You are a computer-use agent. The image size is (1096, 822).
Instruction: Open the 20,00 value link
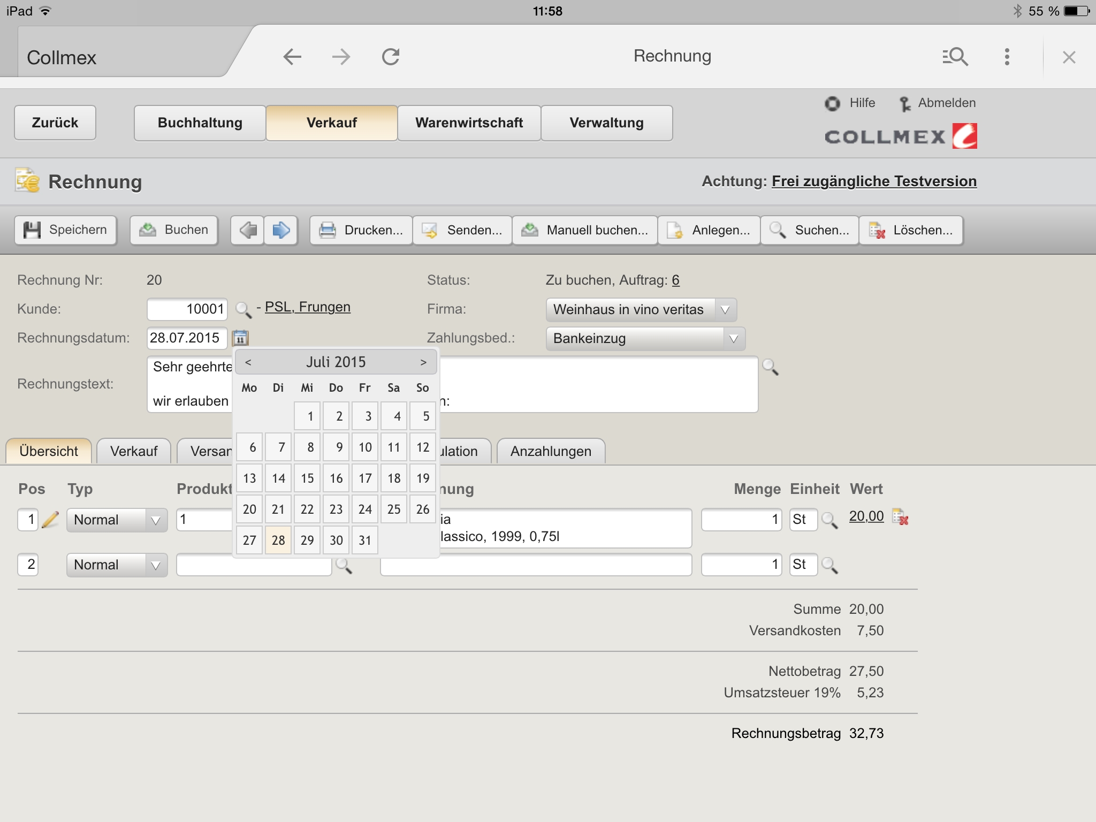(x=866, y=516)
